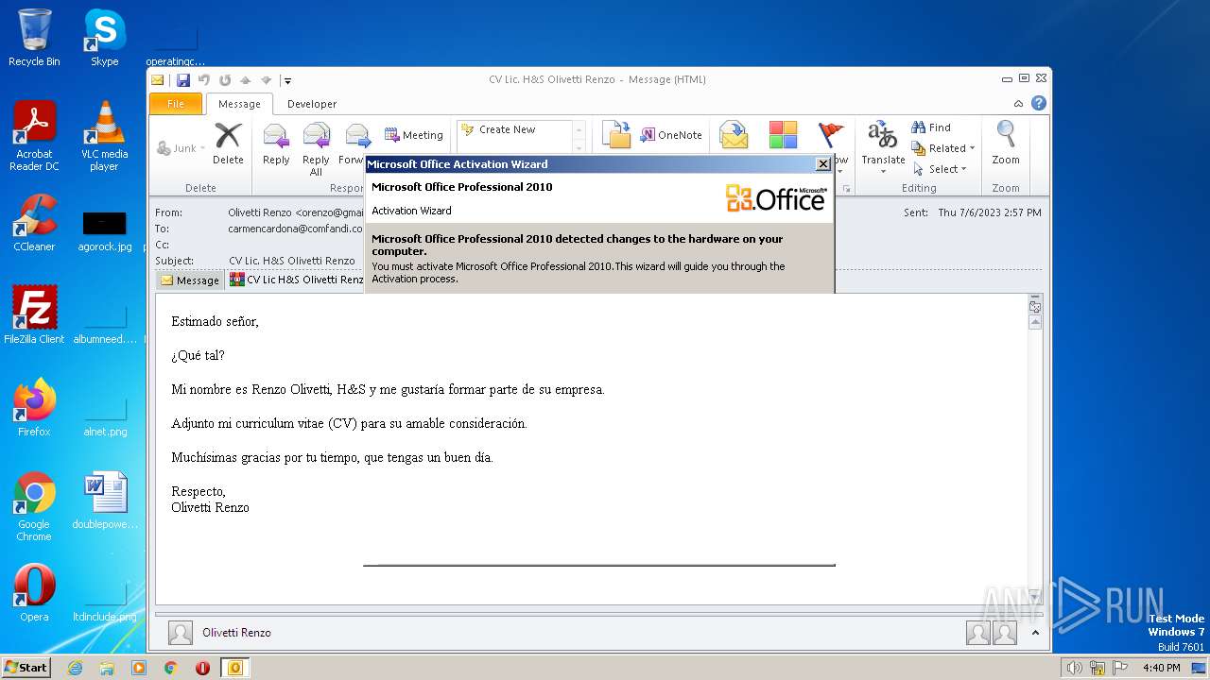Open the Junk dropdown
Viewport: 1210px width, 680px height.
coord(181,148)
